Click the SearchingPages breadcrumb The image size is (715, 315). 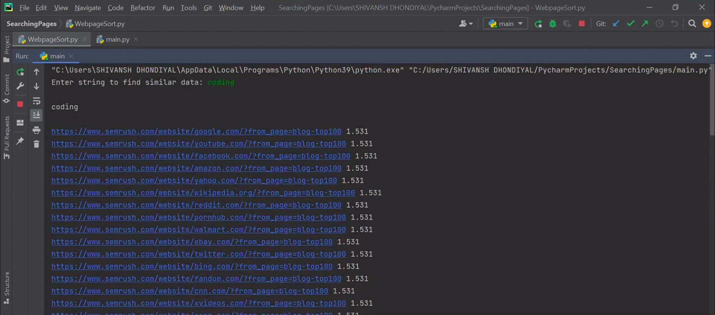point(32,24)
